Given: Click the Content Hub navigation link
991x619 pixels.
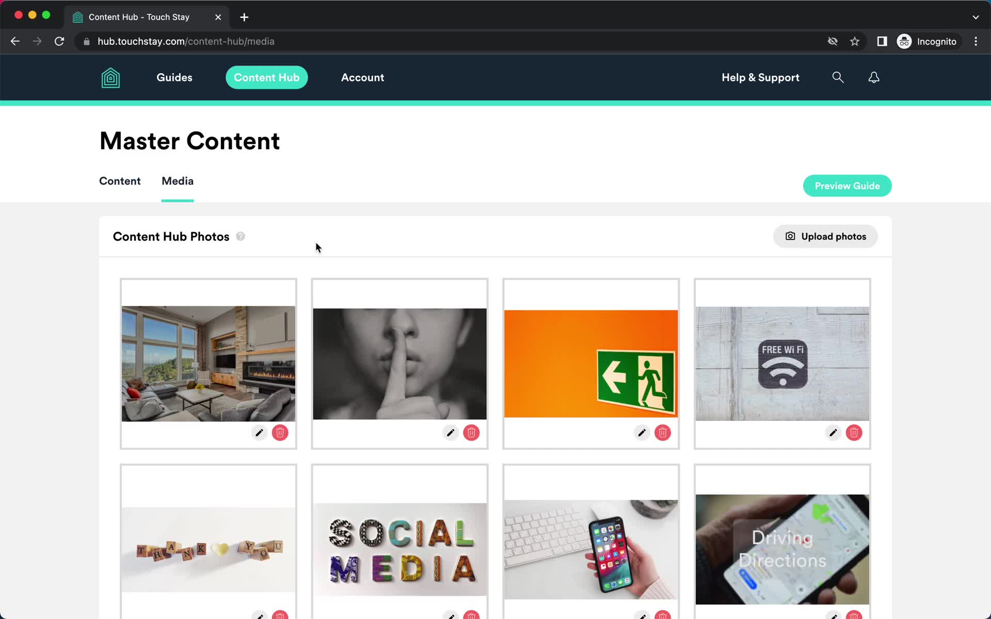Looking at the screenshot, I should coord(267,77).
